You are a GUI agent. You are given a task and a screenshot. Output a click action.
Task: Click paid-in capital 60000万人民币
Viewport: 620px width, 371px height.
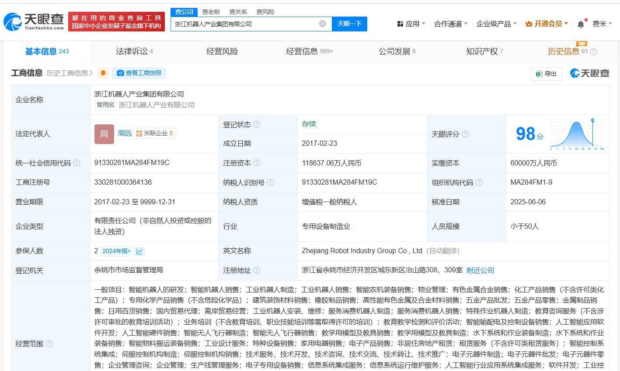533,163
